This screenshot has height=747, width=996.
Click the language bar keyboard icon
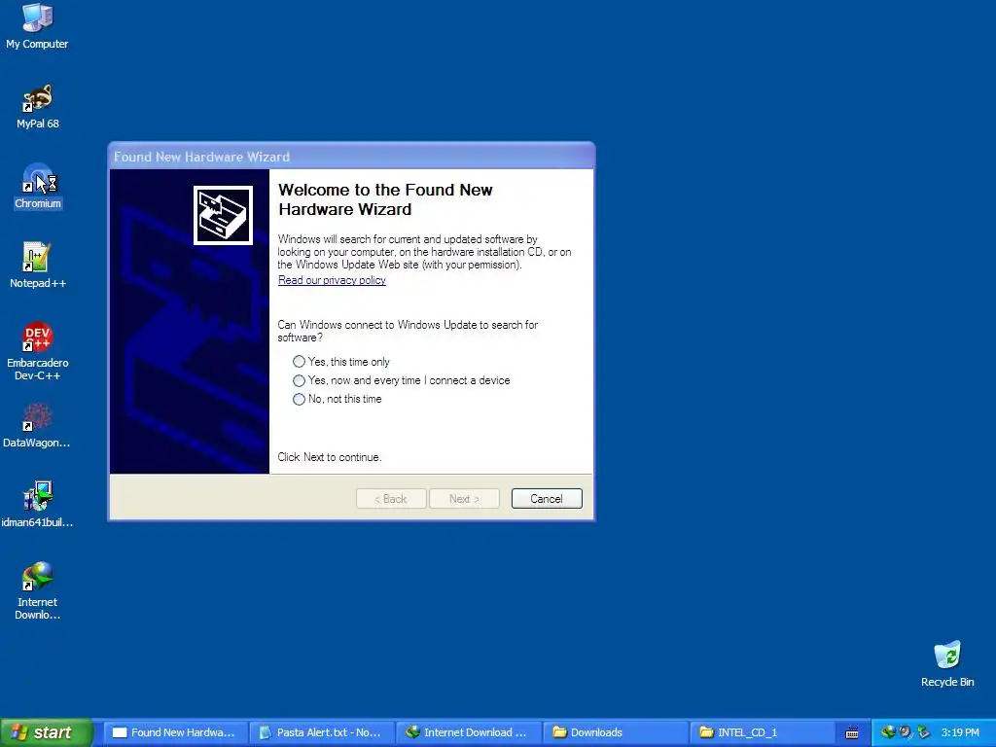(852, 733)
